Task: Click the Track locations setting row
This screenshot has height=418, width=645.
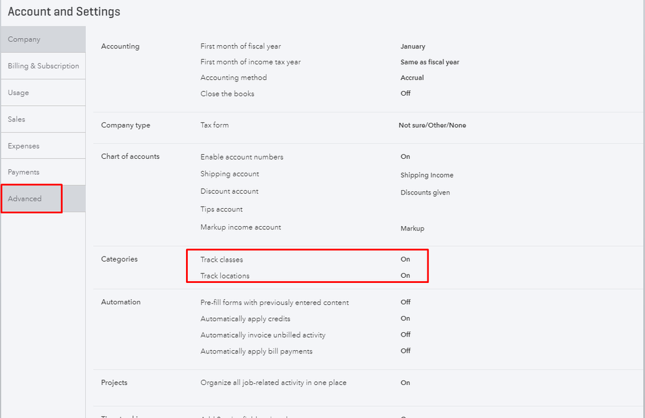Action: [x=225, y=276]
